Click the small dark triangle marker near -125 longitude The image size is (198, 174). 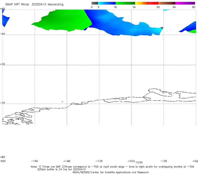162,28
